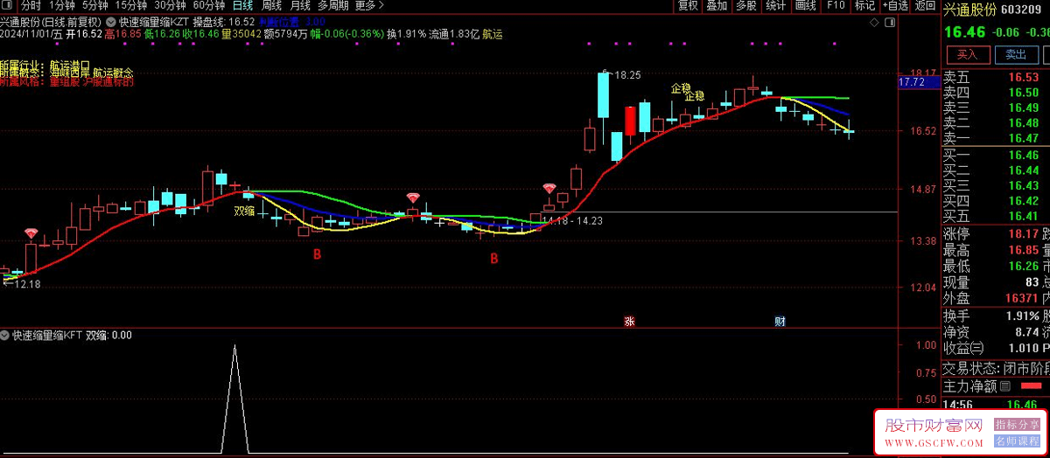Click the 返回 back button
This screenshot has height=458, width=1050.
coord(925,5)
